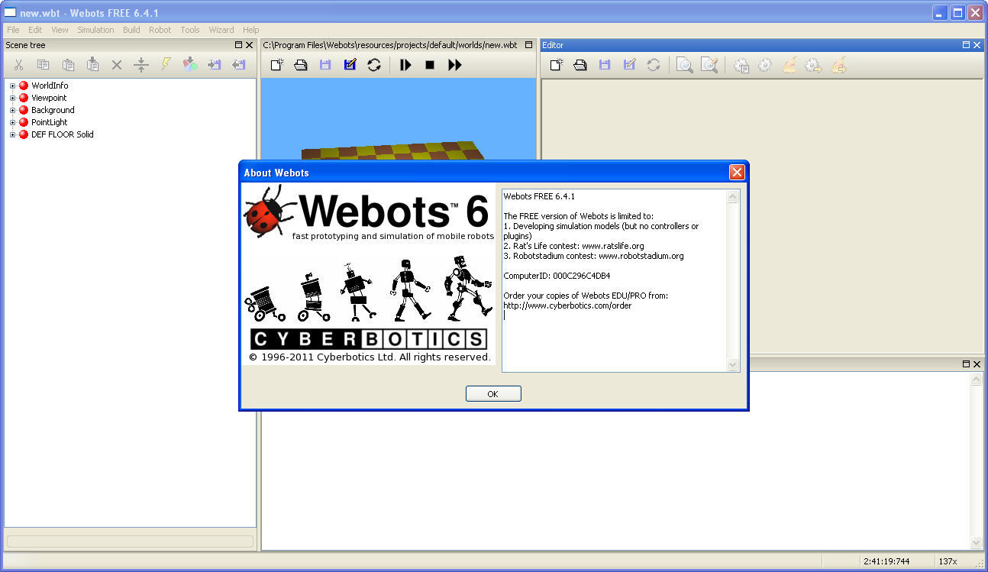Image resolution: width=988 pixels, height=572 pixels.
Task: Click the Revert world circular-arrows icon
Action: tap(374, 65)
